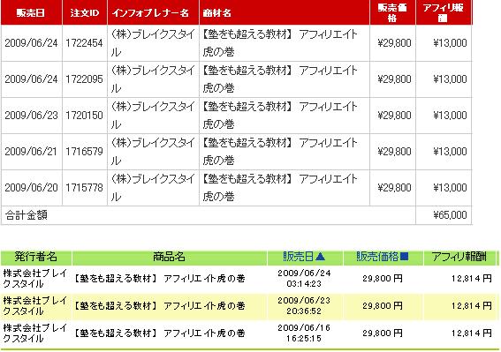The height and width of the screenshot is (352, 501).
Task: Click the 合計金額 label
Action: (27, 215)
